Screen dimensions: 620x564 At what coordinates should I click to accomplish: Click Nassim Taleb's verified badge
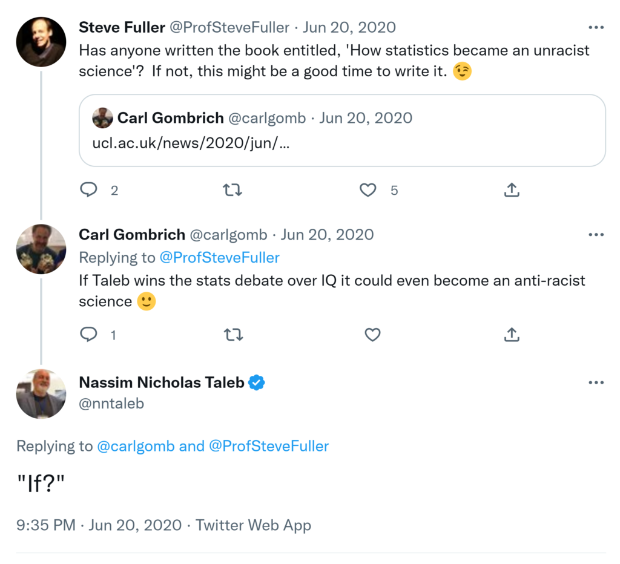point(257,382)
